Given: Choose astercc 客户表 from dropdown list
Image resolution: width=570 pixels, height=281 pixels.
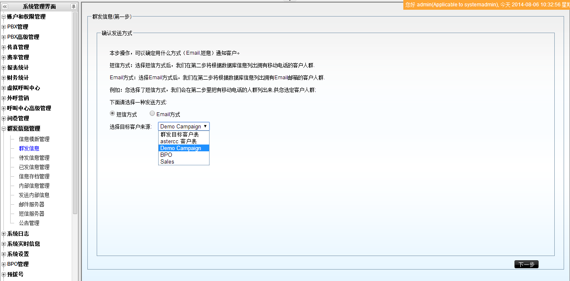Looking at the screenshot, I should [x=178, y=141].
